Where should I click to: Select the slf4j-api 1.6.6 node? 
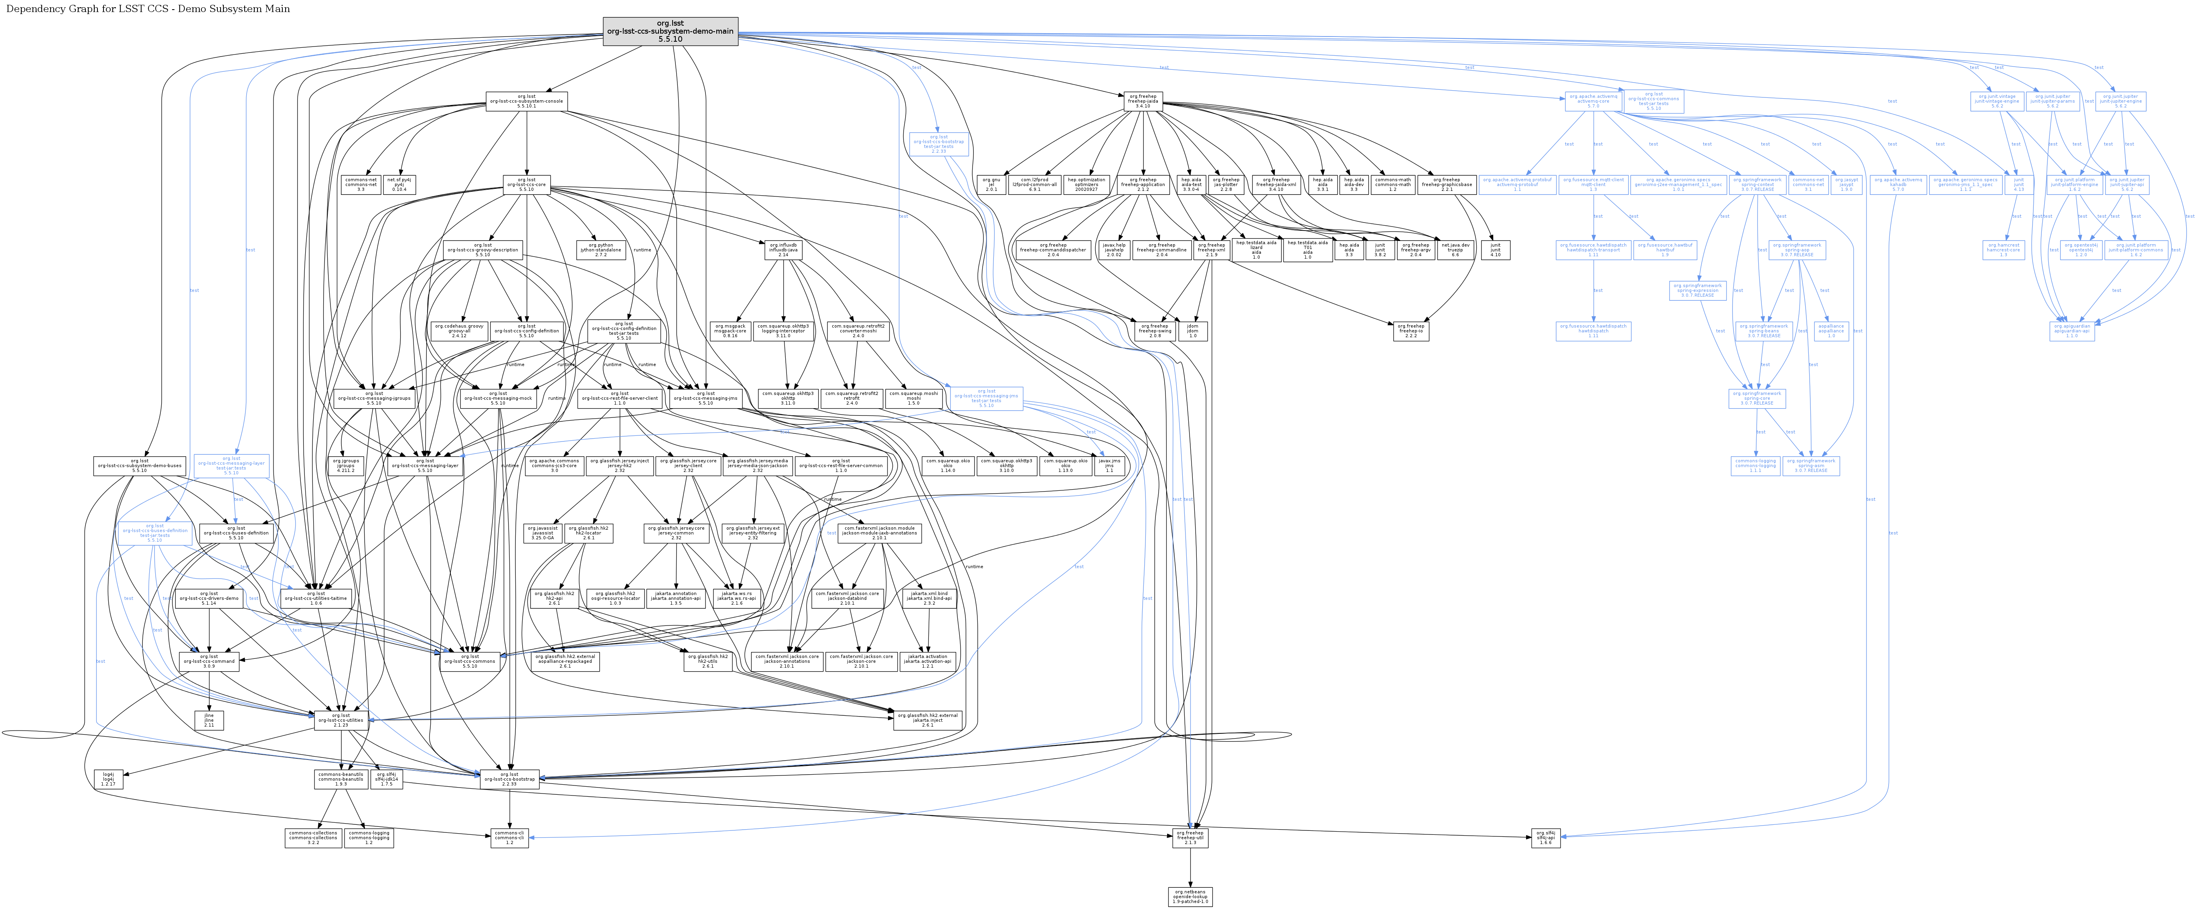1545,837
